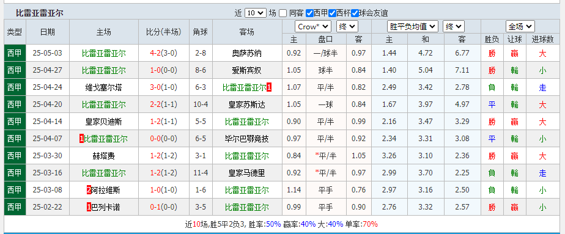This screenshot has width=565, height=234.
Task: Open the 全场 period dropdown
Action: 520,27
